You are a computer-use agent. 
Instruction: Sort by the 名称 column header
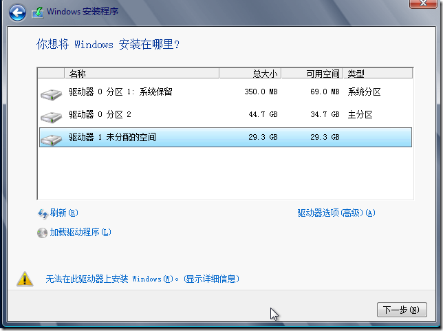142,74
